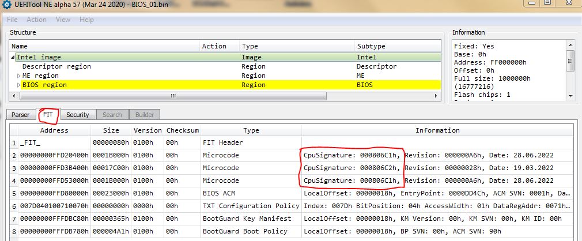Click information cell with KM Version: 00h
The width and height of the screenshot is (582, 241).
click(437, 219)
